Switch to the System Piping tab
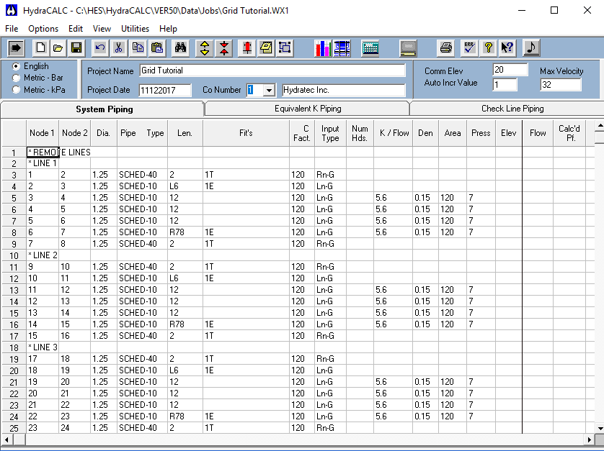 (102, 109)
